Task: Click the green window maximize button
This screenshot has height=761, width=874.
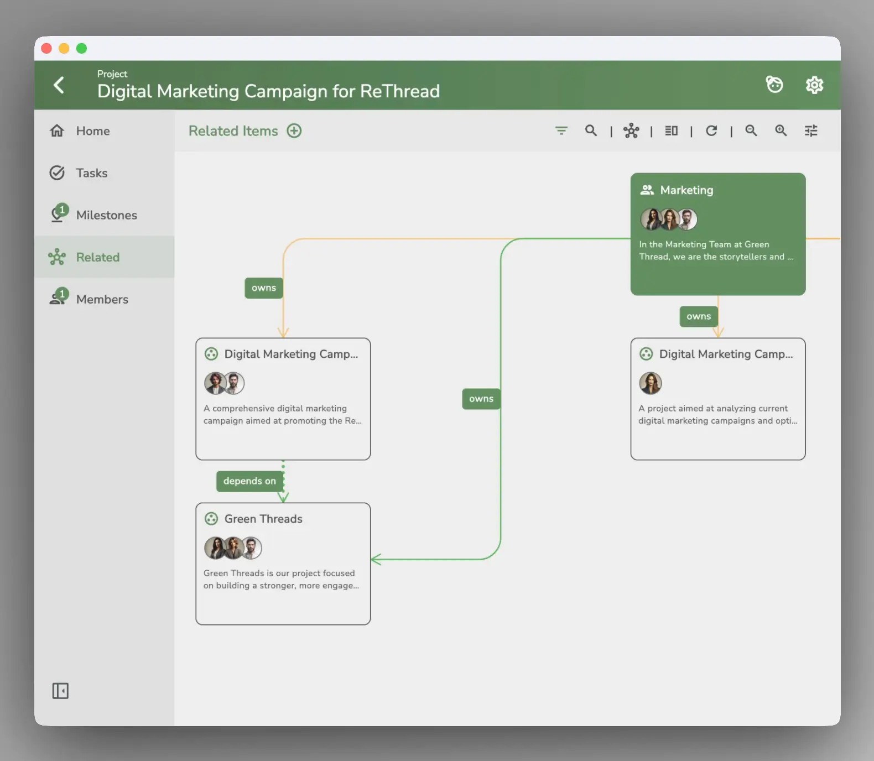Action: click(x=81, y=49)
